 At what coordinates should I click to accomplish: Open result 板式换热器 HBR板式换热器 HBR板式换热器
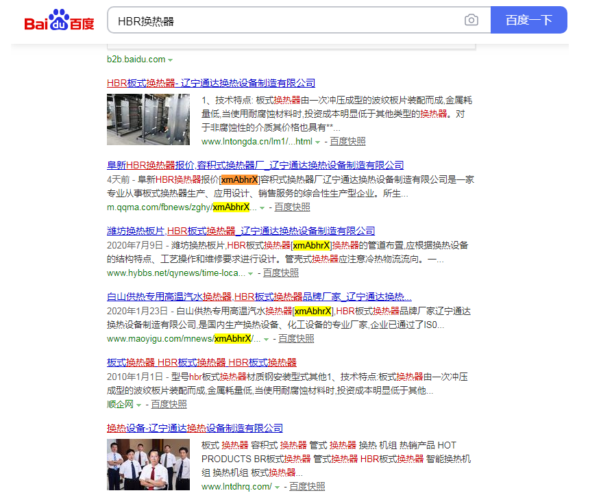201,362
